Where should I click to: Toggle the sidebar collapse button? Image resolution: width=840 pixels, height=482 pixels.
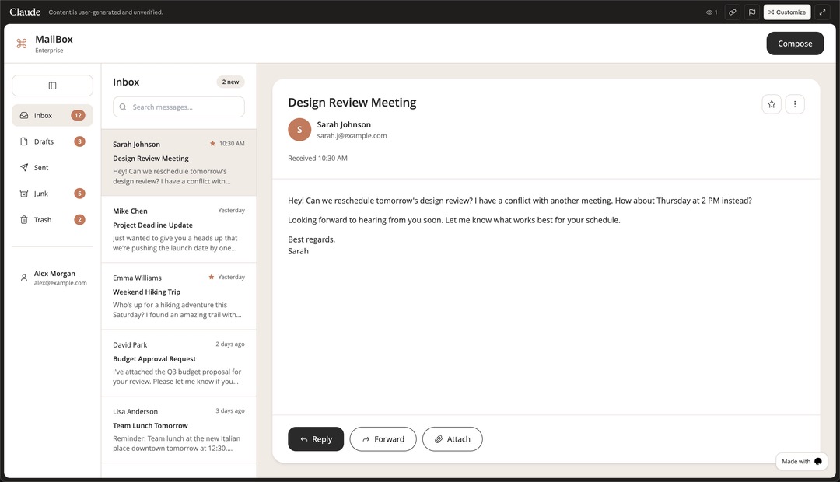[53, 86]
